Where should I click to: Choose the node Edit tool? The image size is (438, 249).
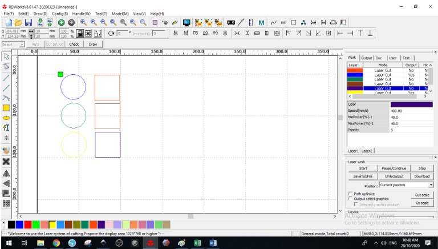pyautogui.click(x=6, y=66)
